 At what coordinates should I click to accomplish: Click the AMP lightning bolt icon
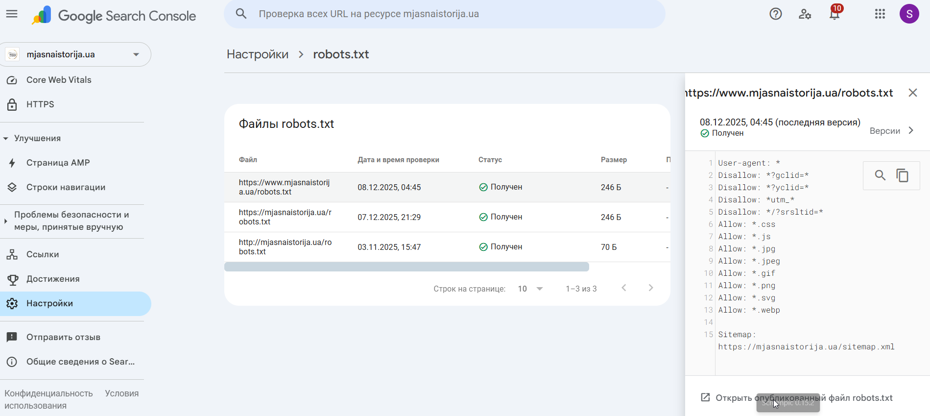pyautogui.click(x=12, y=163)
